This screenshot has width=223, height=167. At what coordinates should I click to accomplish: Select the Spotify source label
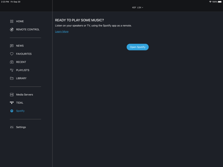tap(20, 111)
